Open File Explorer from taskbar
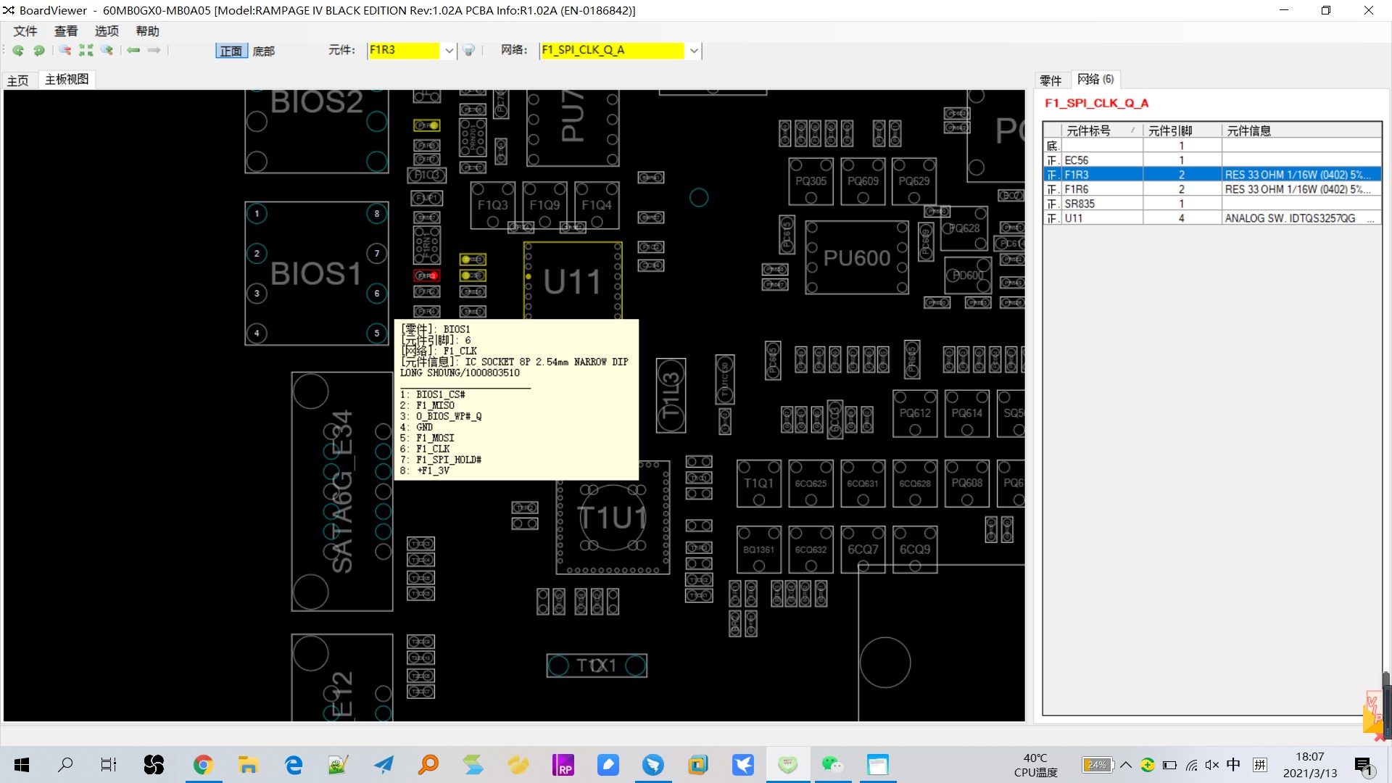The image size is (1392, 783). point(248,765)
